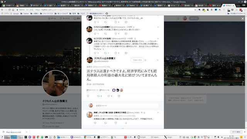The width and height of the screenshot is (247, 139).
Task: Expand the dropdown chevron next to the follow button
Action: tap(157, 60)
